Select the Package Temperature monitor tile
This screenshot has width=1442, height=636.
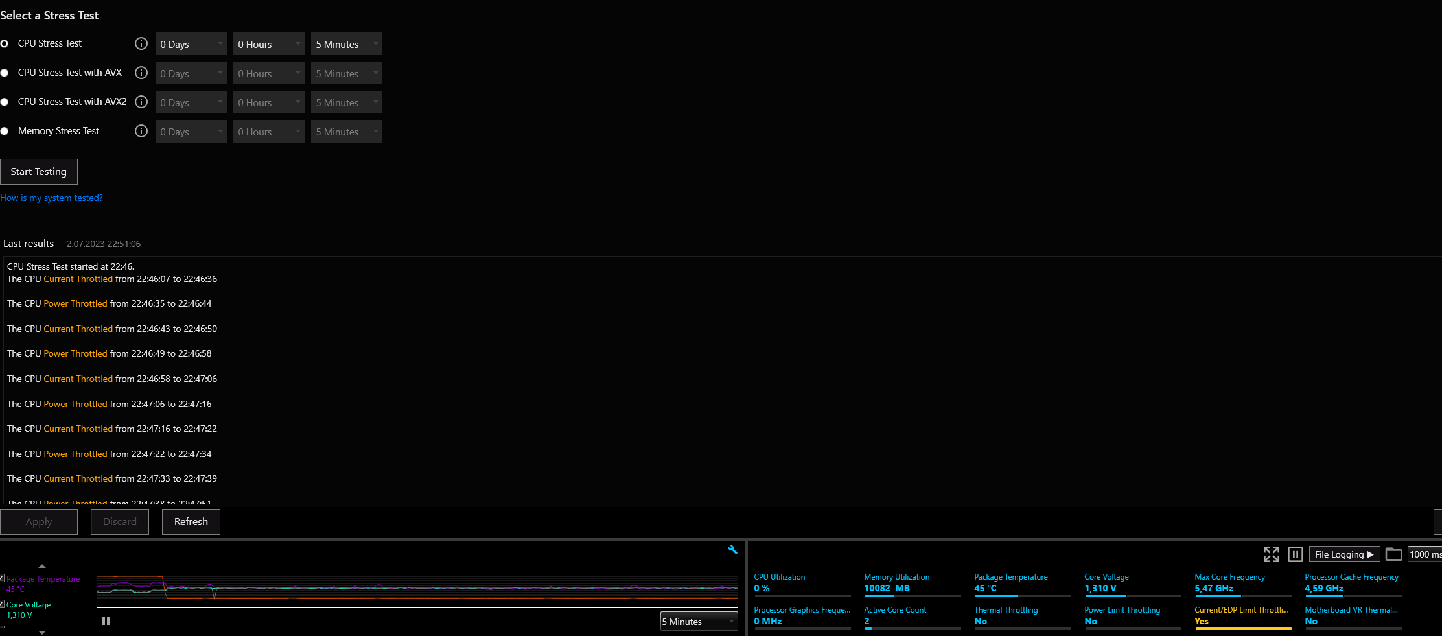pos(1023,584)
